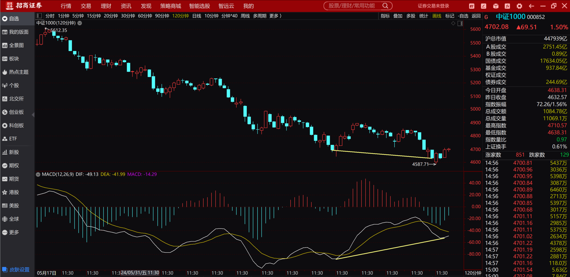Open 北交所 market section
This screenshot has width=570, height=277.
[17, 99]
